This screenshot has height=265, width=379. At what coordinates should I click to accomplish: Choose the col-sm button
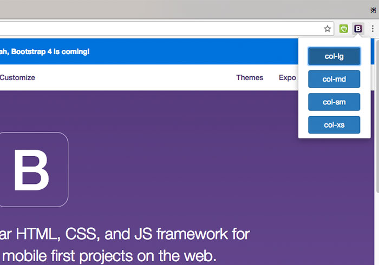[334, 102]
